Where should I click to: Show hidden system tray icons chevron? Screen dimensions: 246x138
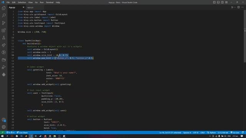(210, 136)
